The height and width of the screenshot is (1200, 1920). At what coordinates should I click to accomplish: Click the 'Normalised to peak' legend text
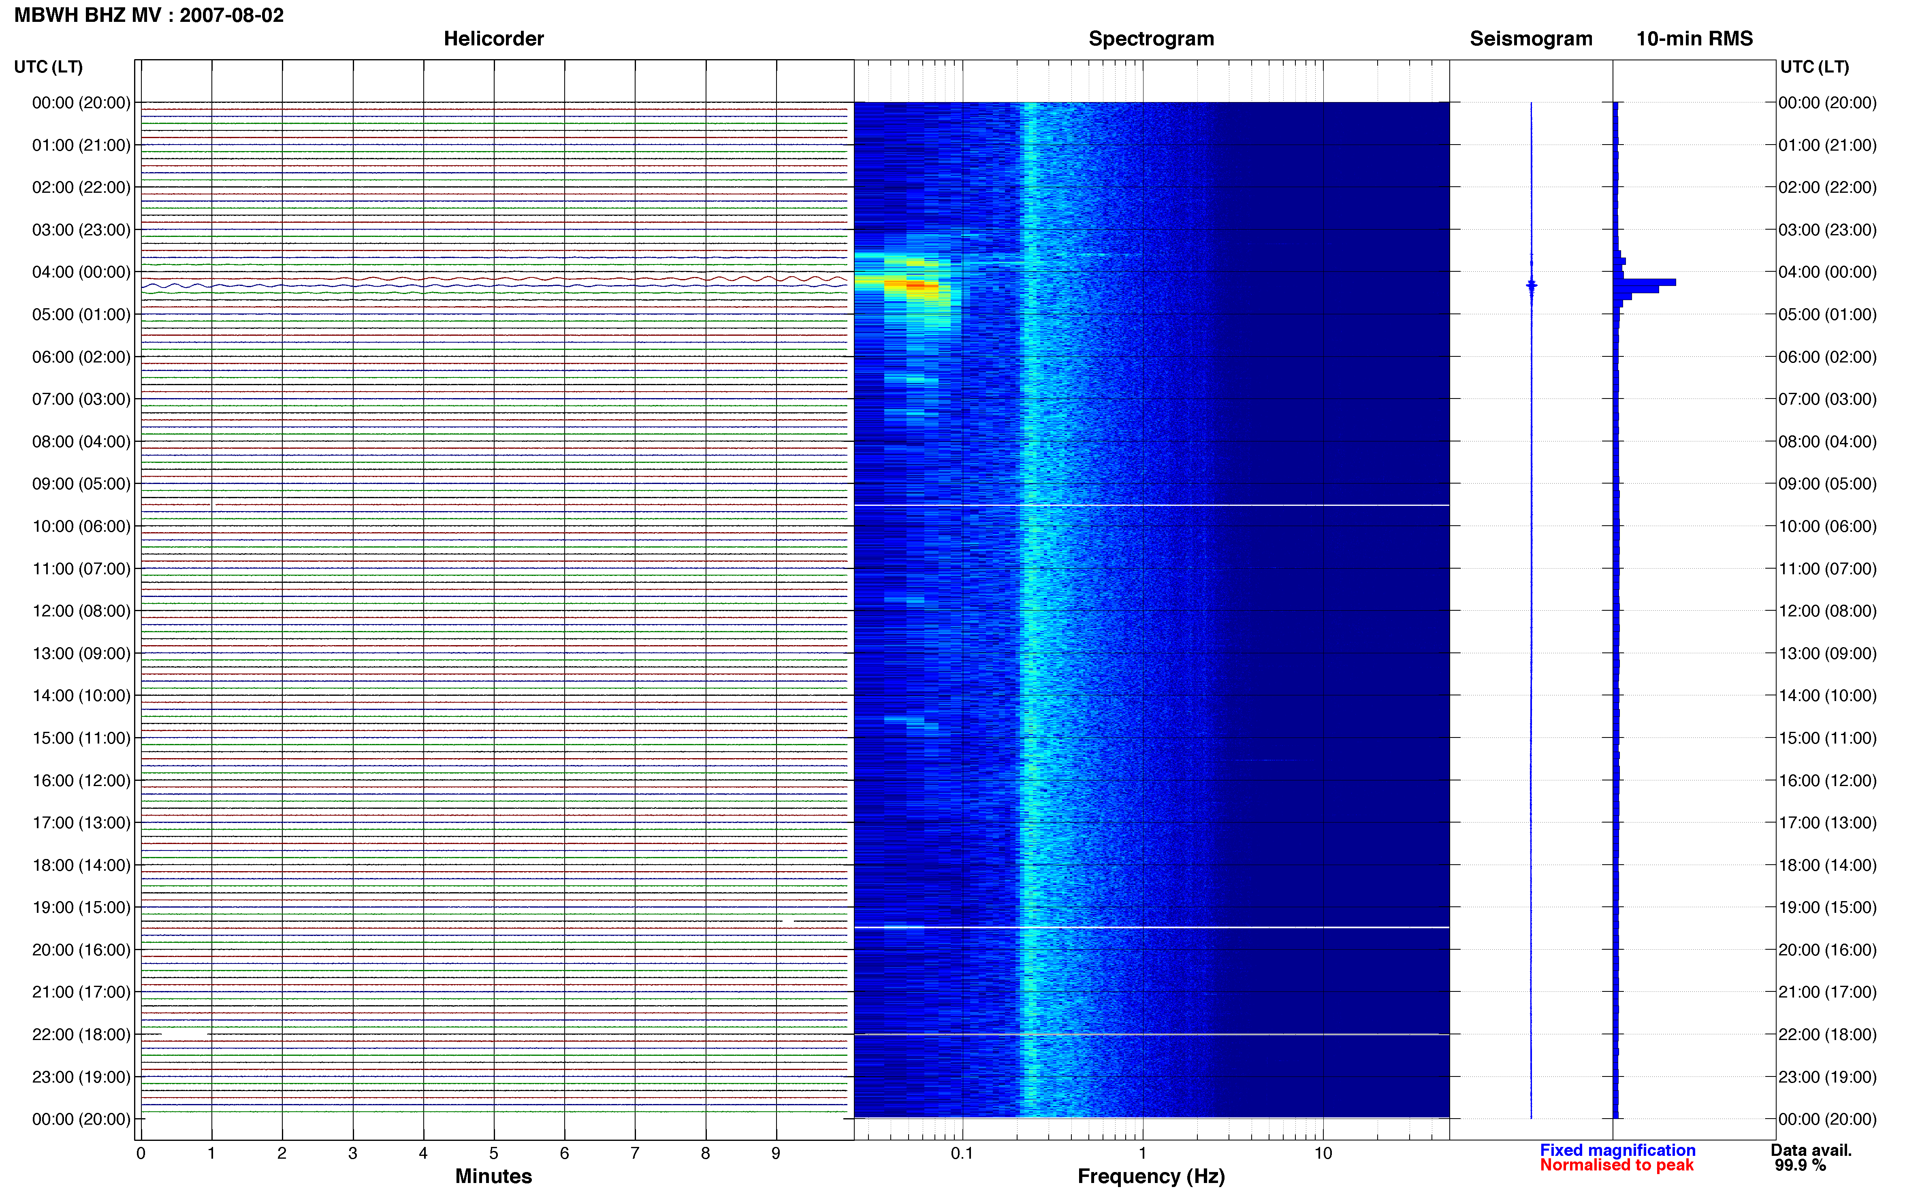point(1617,1165)
